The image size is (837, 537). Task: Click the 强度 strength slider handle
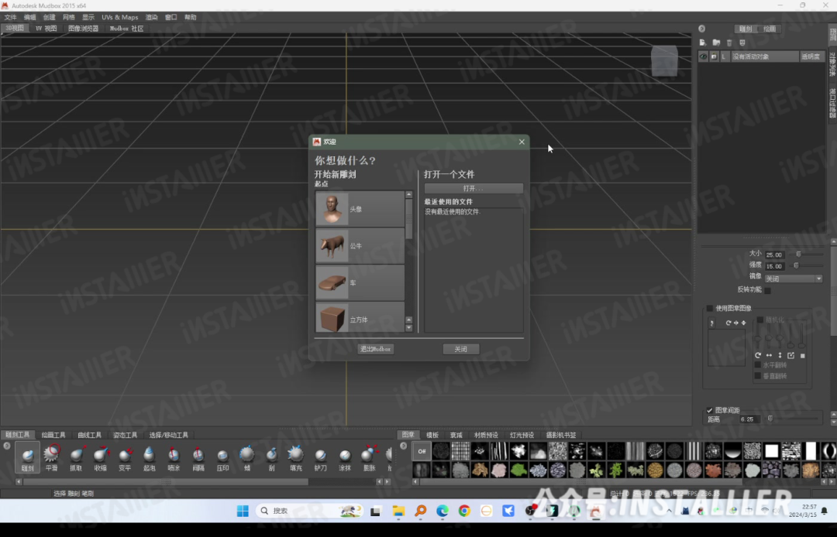(x=796, y=266)
